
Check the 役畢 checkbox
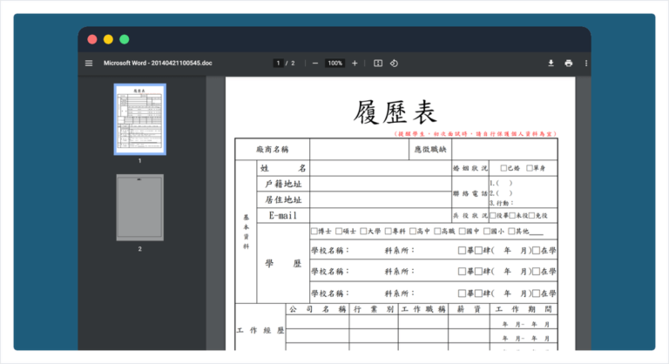[x=493, y=215]
